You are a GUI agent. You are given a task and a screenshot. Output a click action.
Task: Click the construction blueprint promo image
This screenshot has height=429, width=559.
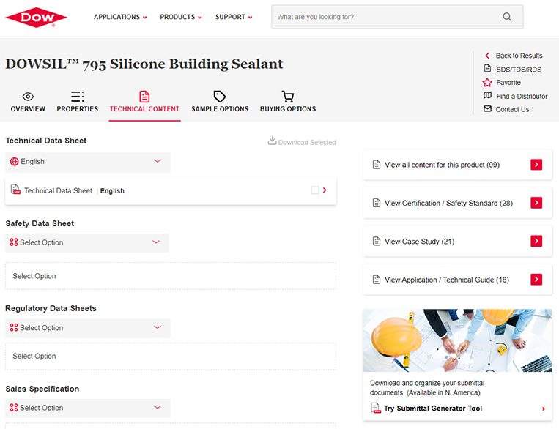pyautogui.click(x=457, y=340)
